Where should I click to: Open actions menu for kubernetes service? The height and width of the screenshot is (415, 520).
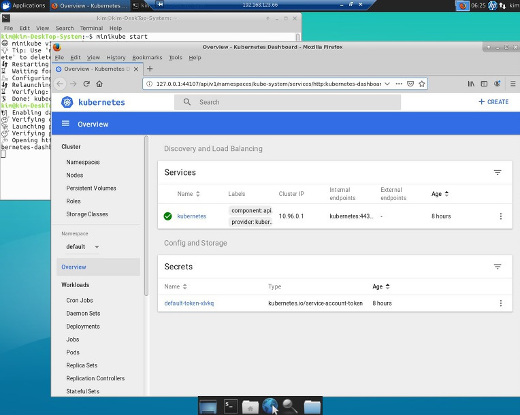click(501, 216)
